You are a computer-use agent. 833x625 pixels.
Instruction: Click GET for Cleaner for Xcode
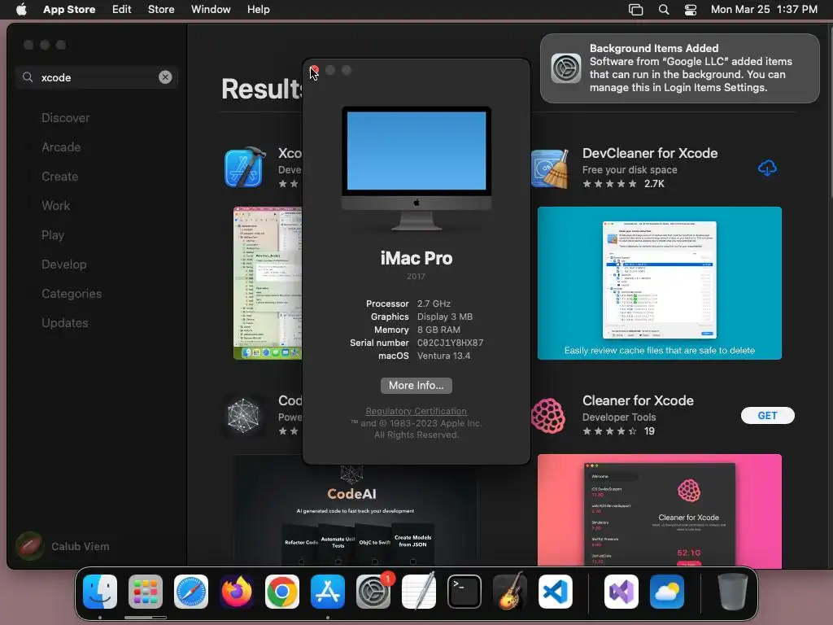(768, 416)
